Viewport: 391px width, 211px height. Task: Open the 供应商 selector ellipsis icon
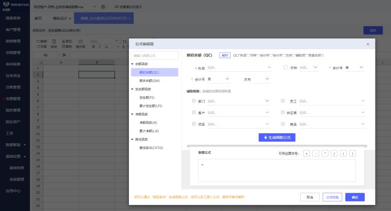(363, 113)
